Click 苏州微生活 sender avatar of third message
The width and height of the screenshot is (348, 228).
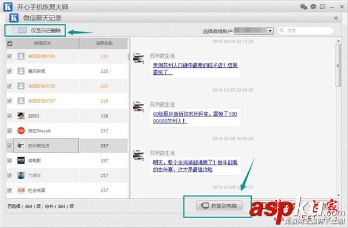(139, 155)
